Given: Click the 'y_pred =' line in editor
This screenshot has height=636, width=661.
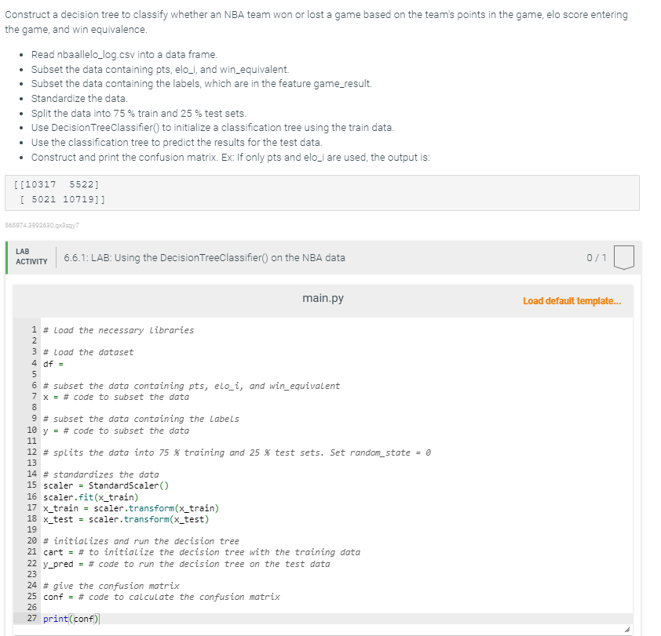Looking at the screenshot, I should click(186, 564).
